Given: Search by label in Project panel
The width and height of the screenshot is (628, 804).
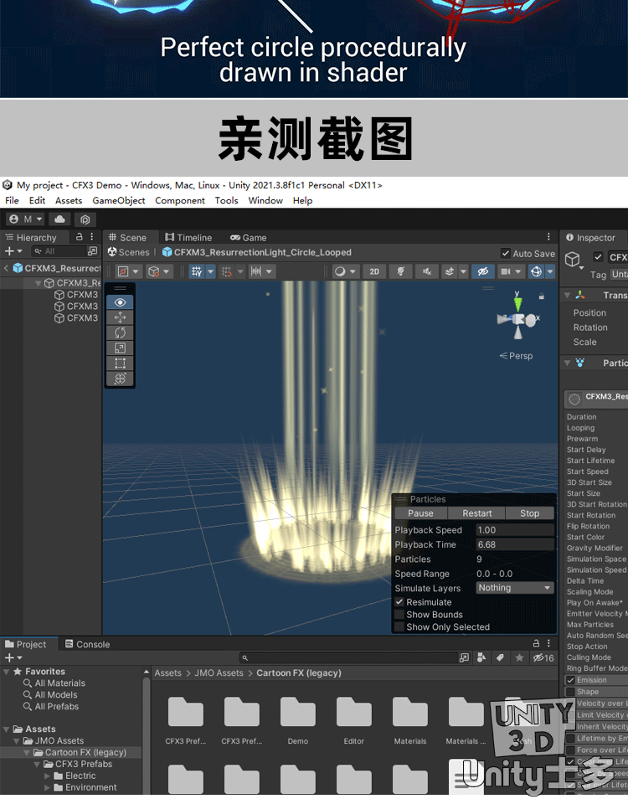Looking at the screenshot, I should click(x=500, y=658).
